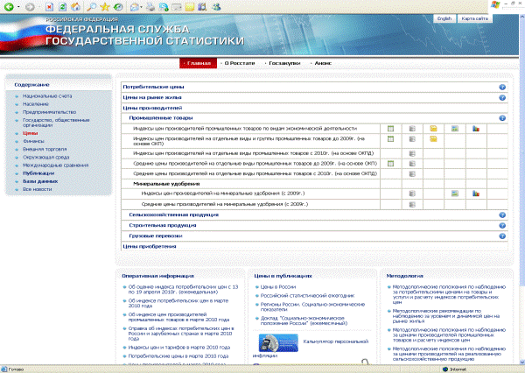Expand the Строительная продукция subsection
Screen dimensions: 525x373
[163, 225]
